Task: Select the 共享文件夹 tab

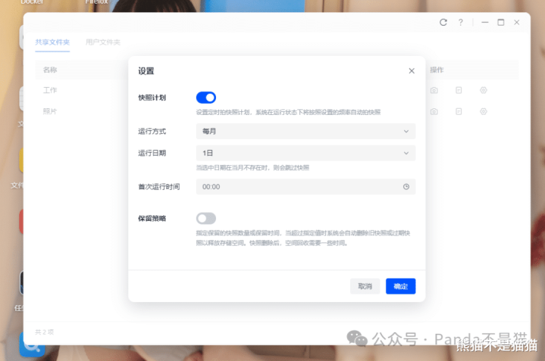Action: (x=52, y=42)
